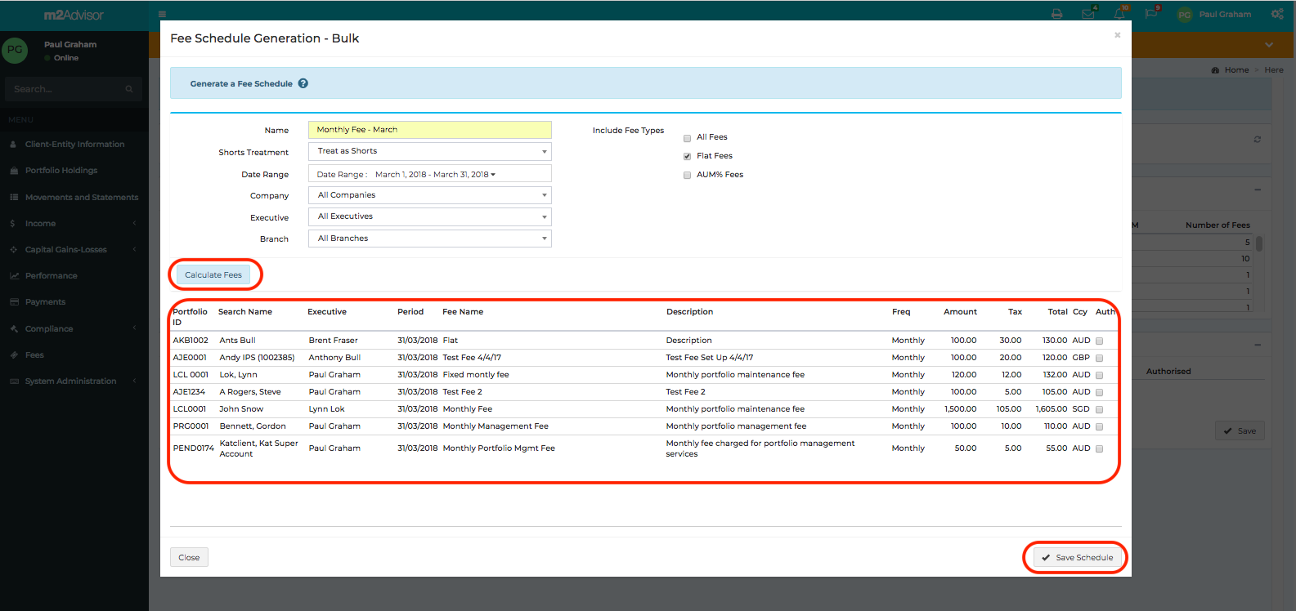Click the Name input field
The height and width of the screenshot is (611, 1296).
point(429,130)
